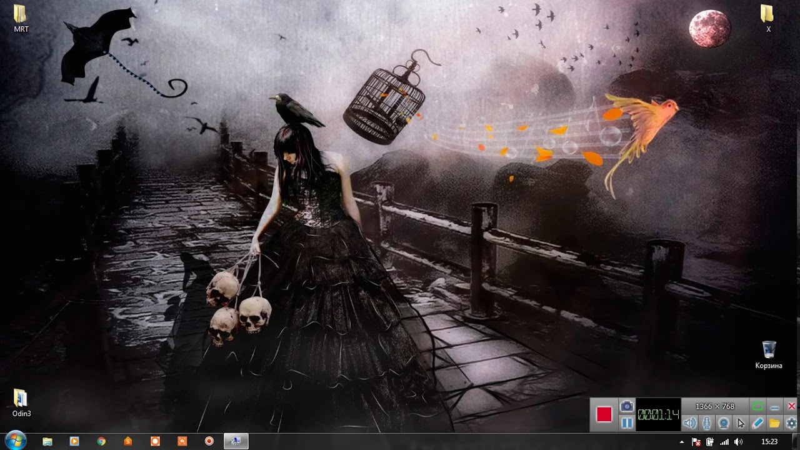The image size is (800, 450).
Task: Close the recorder panel with red X
Action: [791, 406]
